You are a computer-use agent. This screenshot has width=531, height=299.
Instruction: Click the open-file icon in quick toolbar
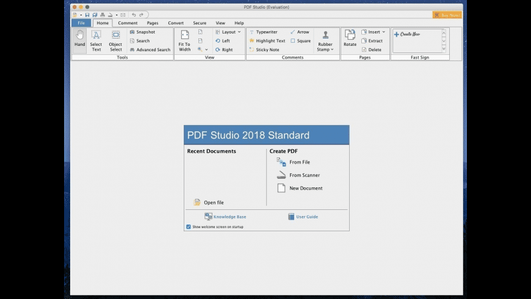tap(75, 15)
